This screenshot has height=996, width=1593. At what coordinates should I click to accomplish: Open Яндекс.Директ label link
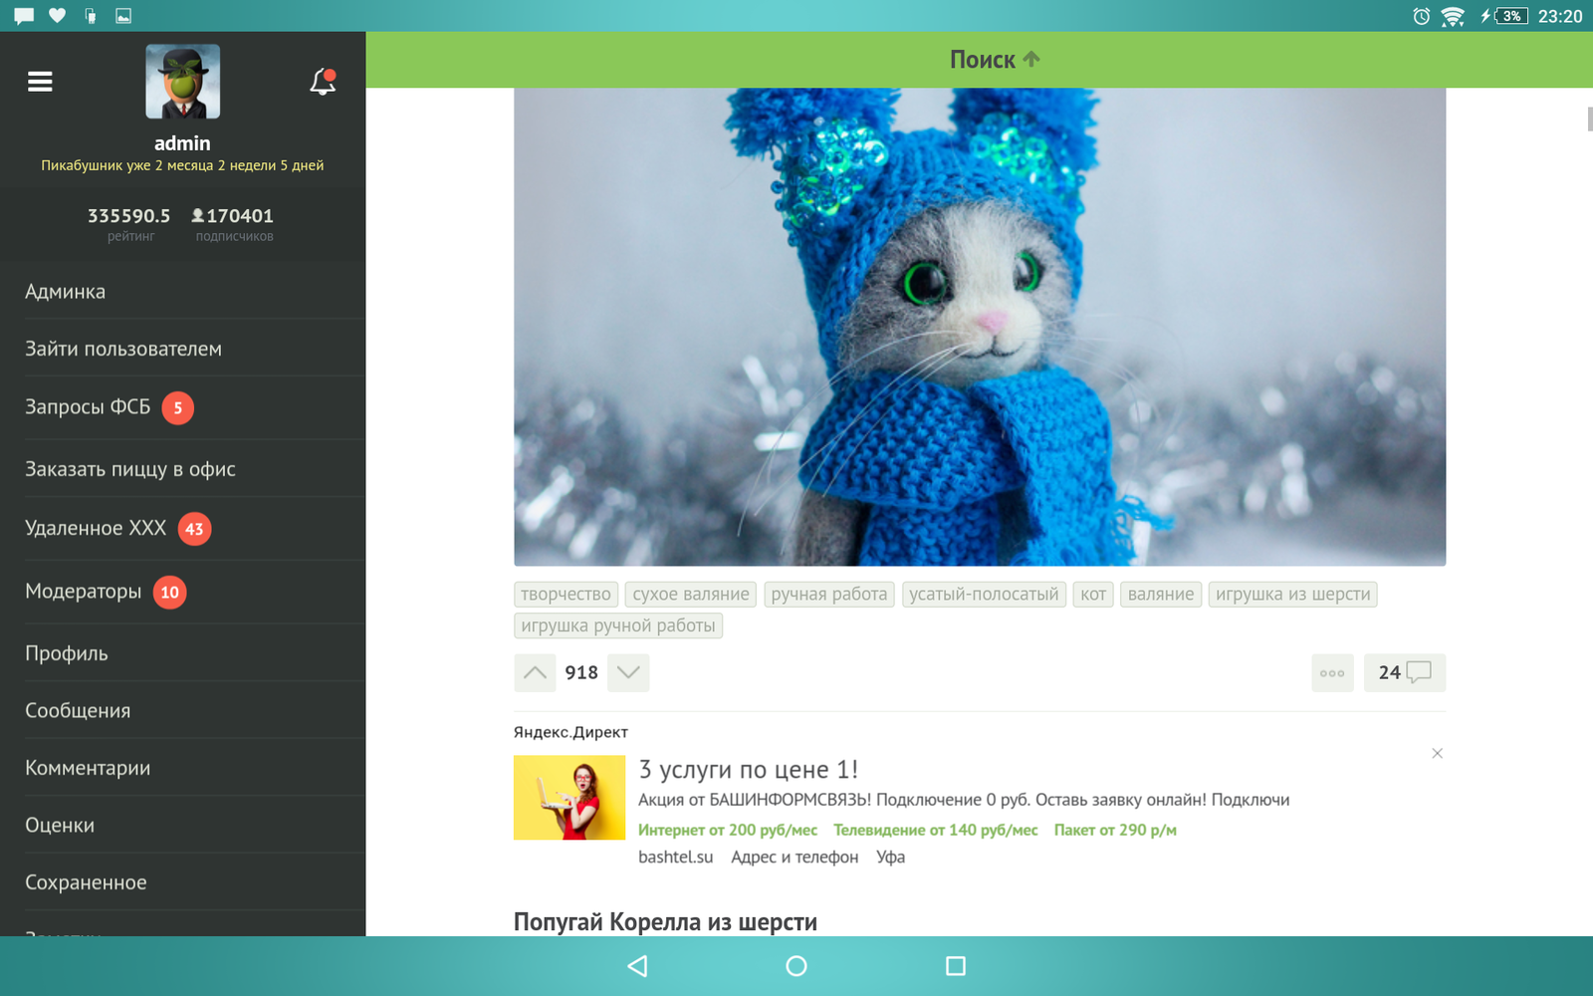[570, 732]
